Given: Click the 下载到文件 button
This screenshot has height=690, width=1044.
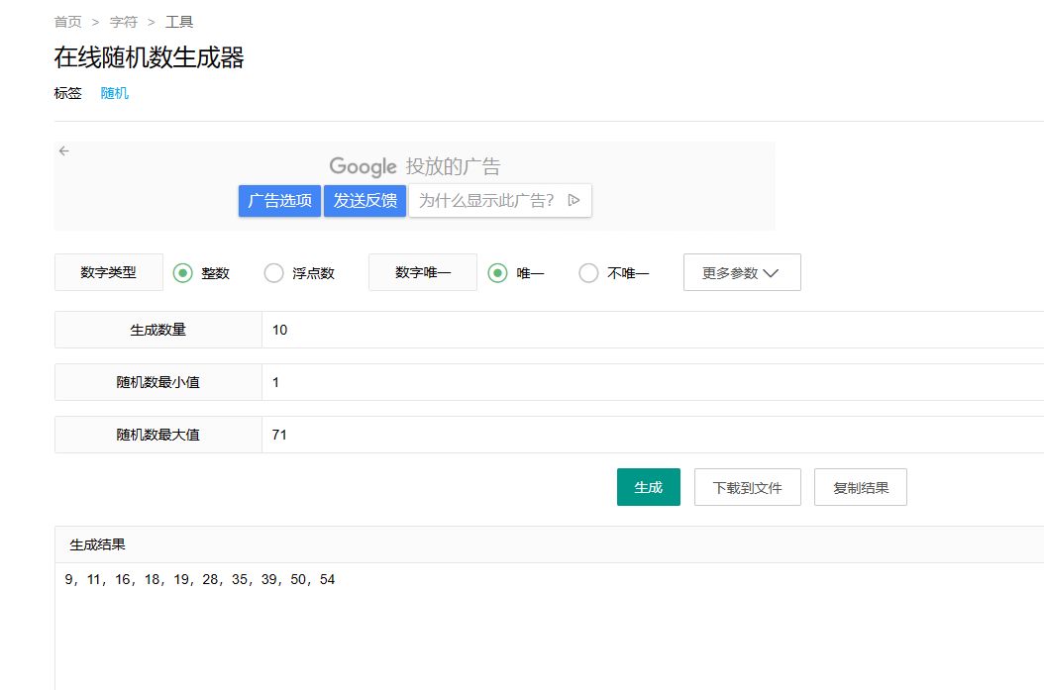Looking at the screenshot, I should [747, 488].
